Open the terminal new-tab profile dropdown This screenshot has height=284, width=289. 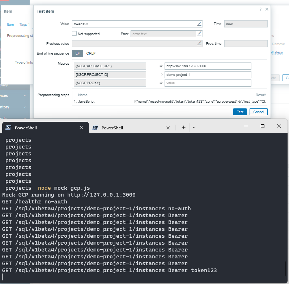(x=194, y=127)
